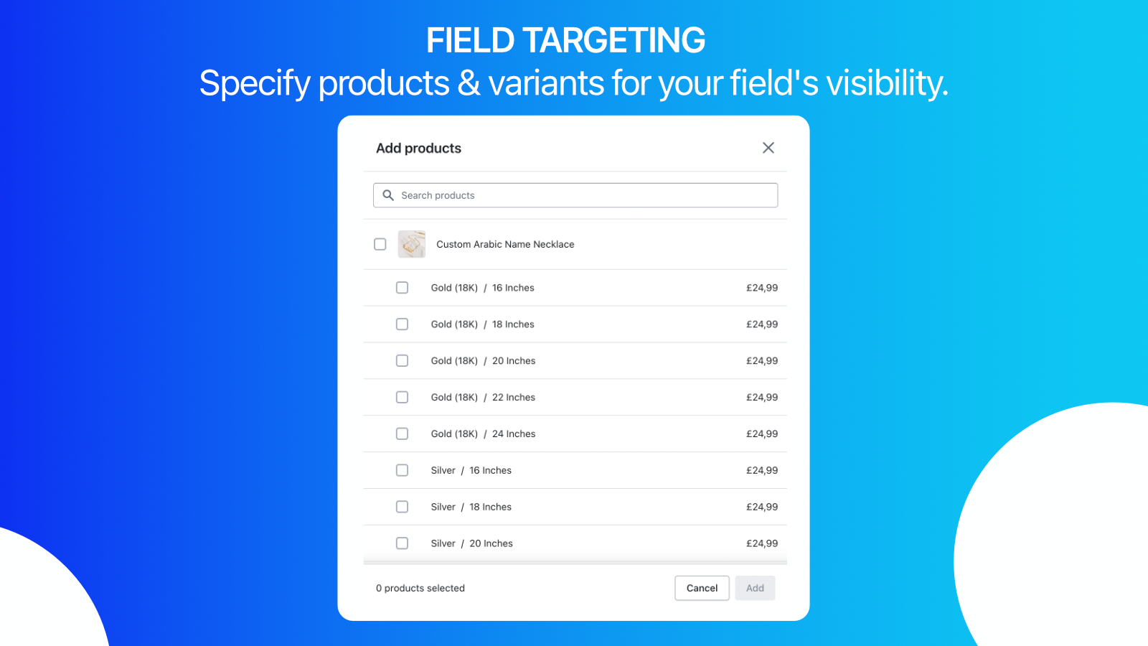Click the search magnifier icon
The height and width of the screenshot is (646, 1148).
click(388, 195)
